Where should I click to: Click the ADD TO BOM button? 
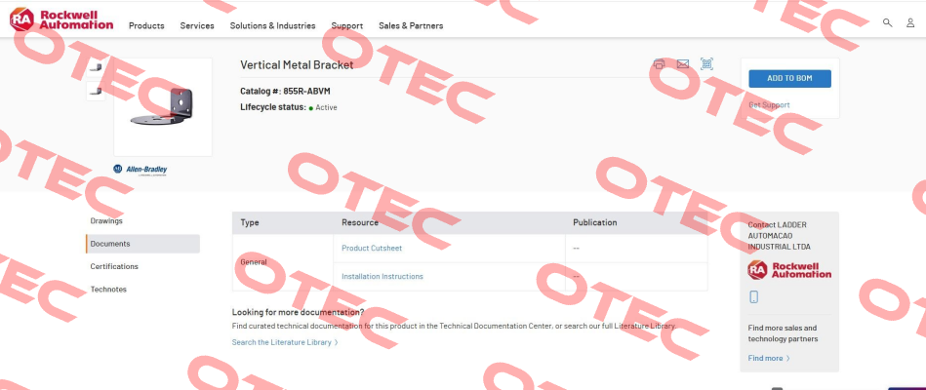click(789, 78)
